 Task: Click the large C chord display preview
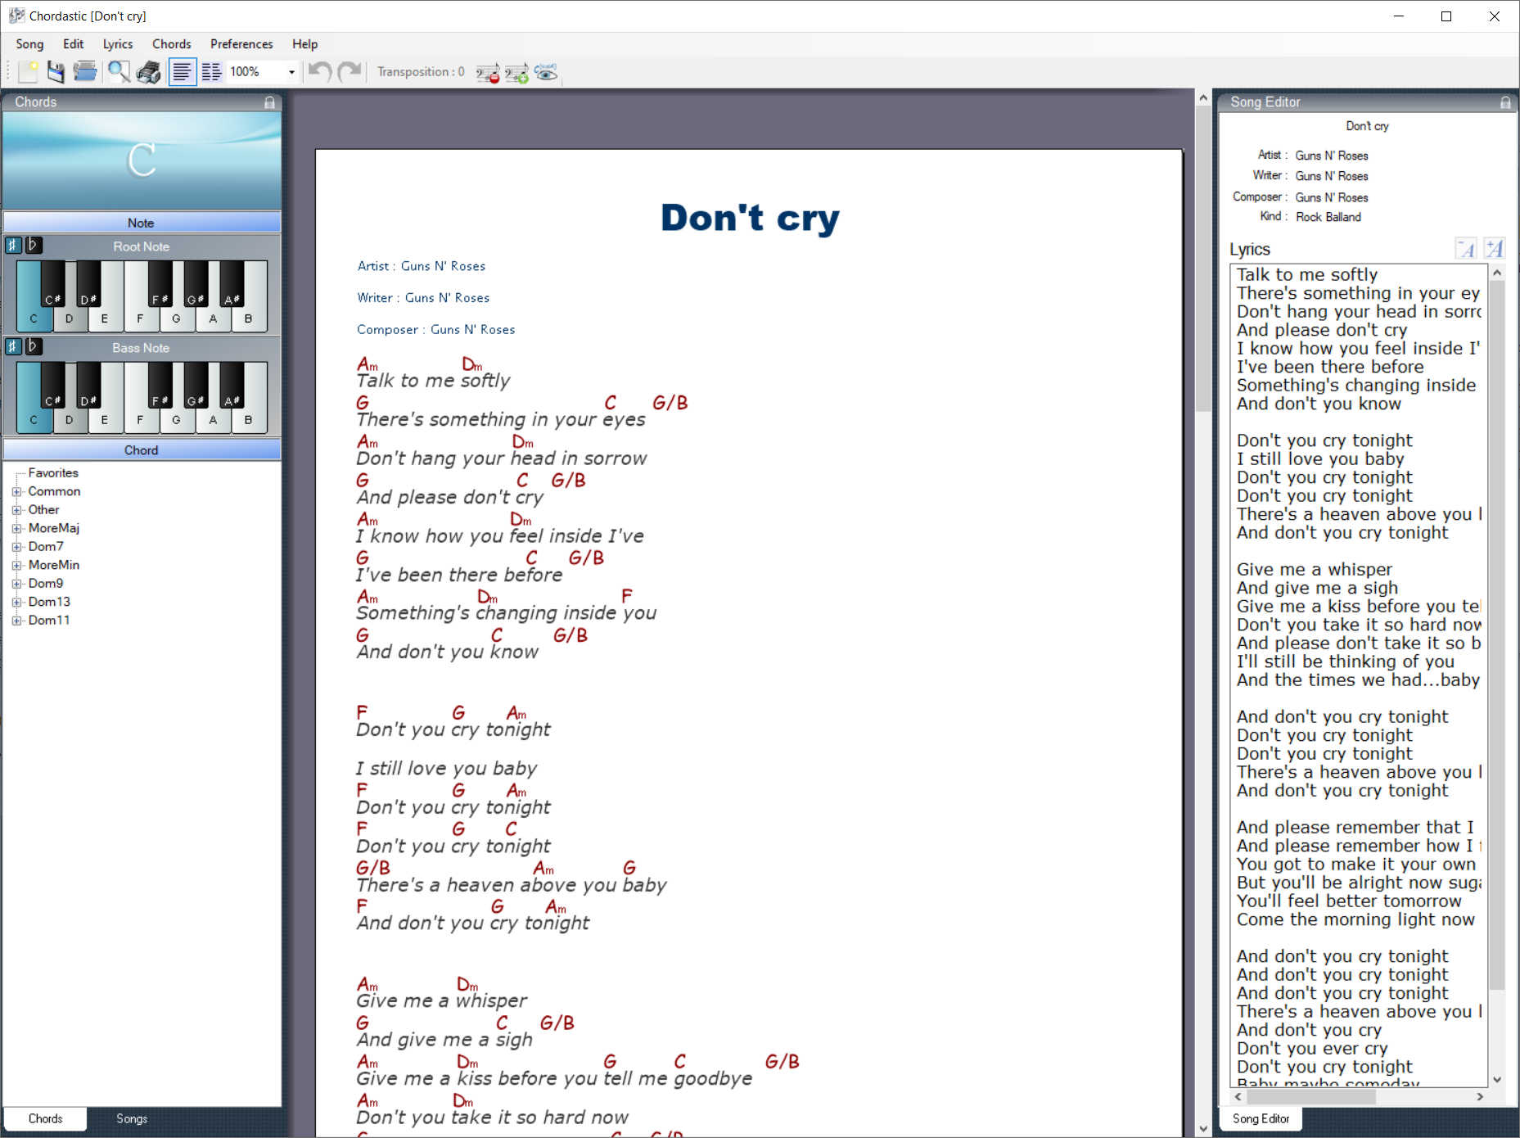click(x=142, y=160)
